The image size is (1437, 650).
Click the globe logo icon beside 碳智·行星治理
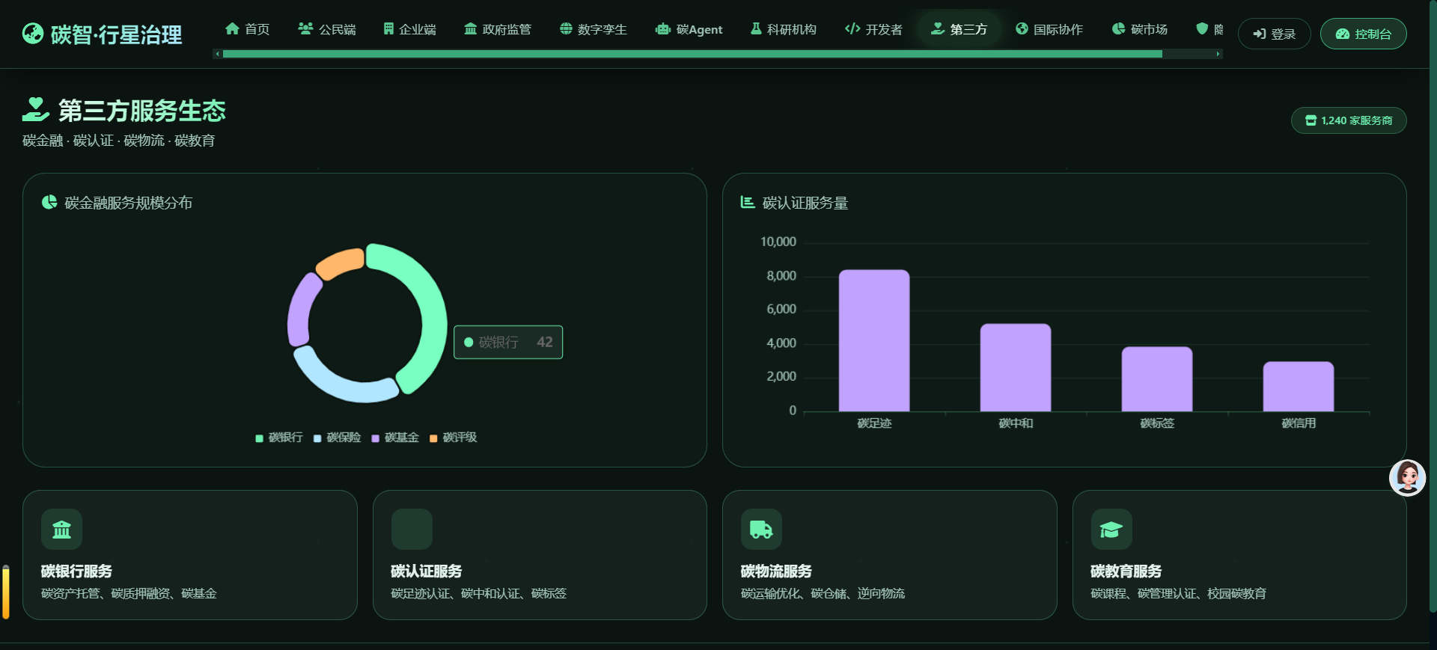click(33, 34)
